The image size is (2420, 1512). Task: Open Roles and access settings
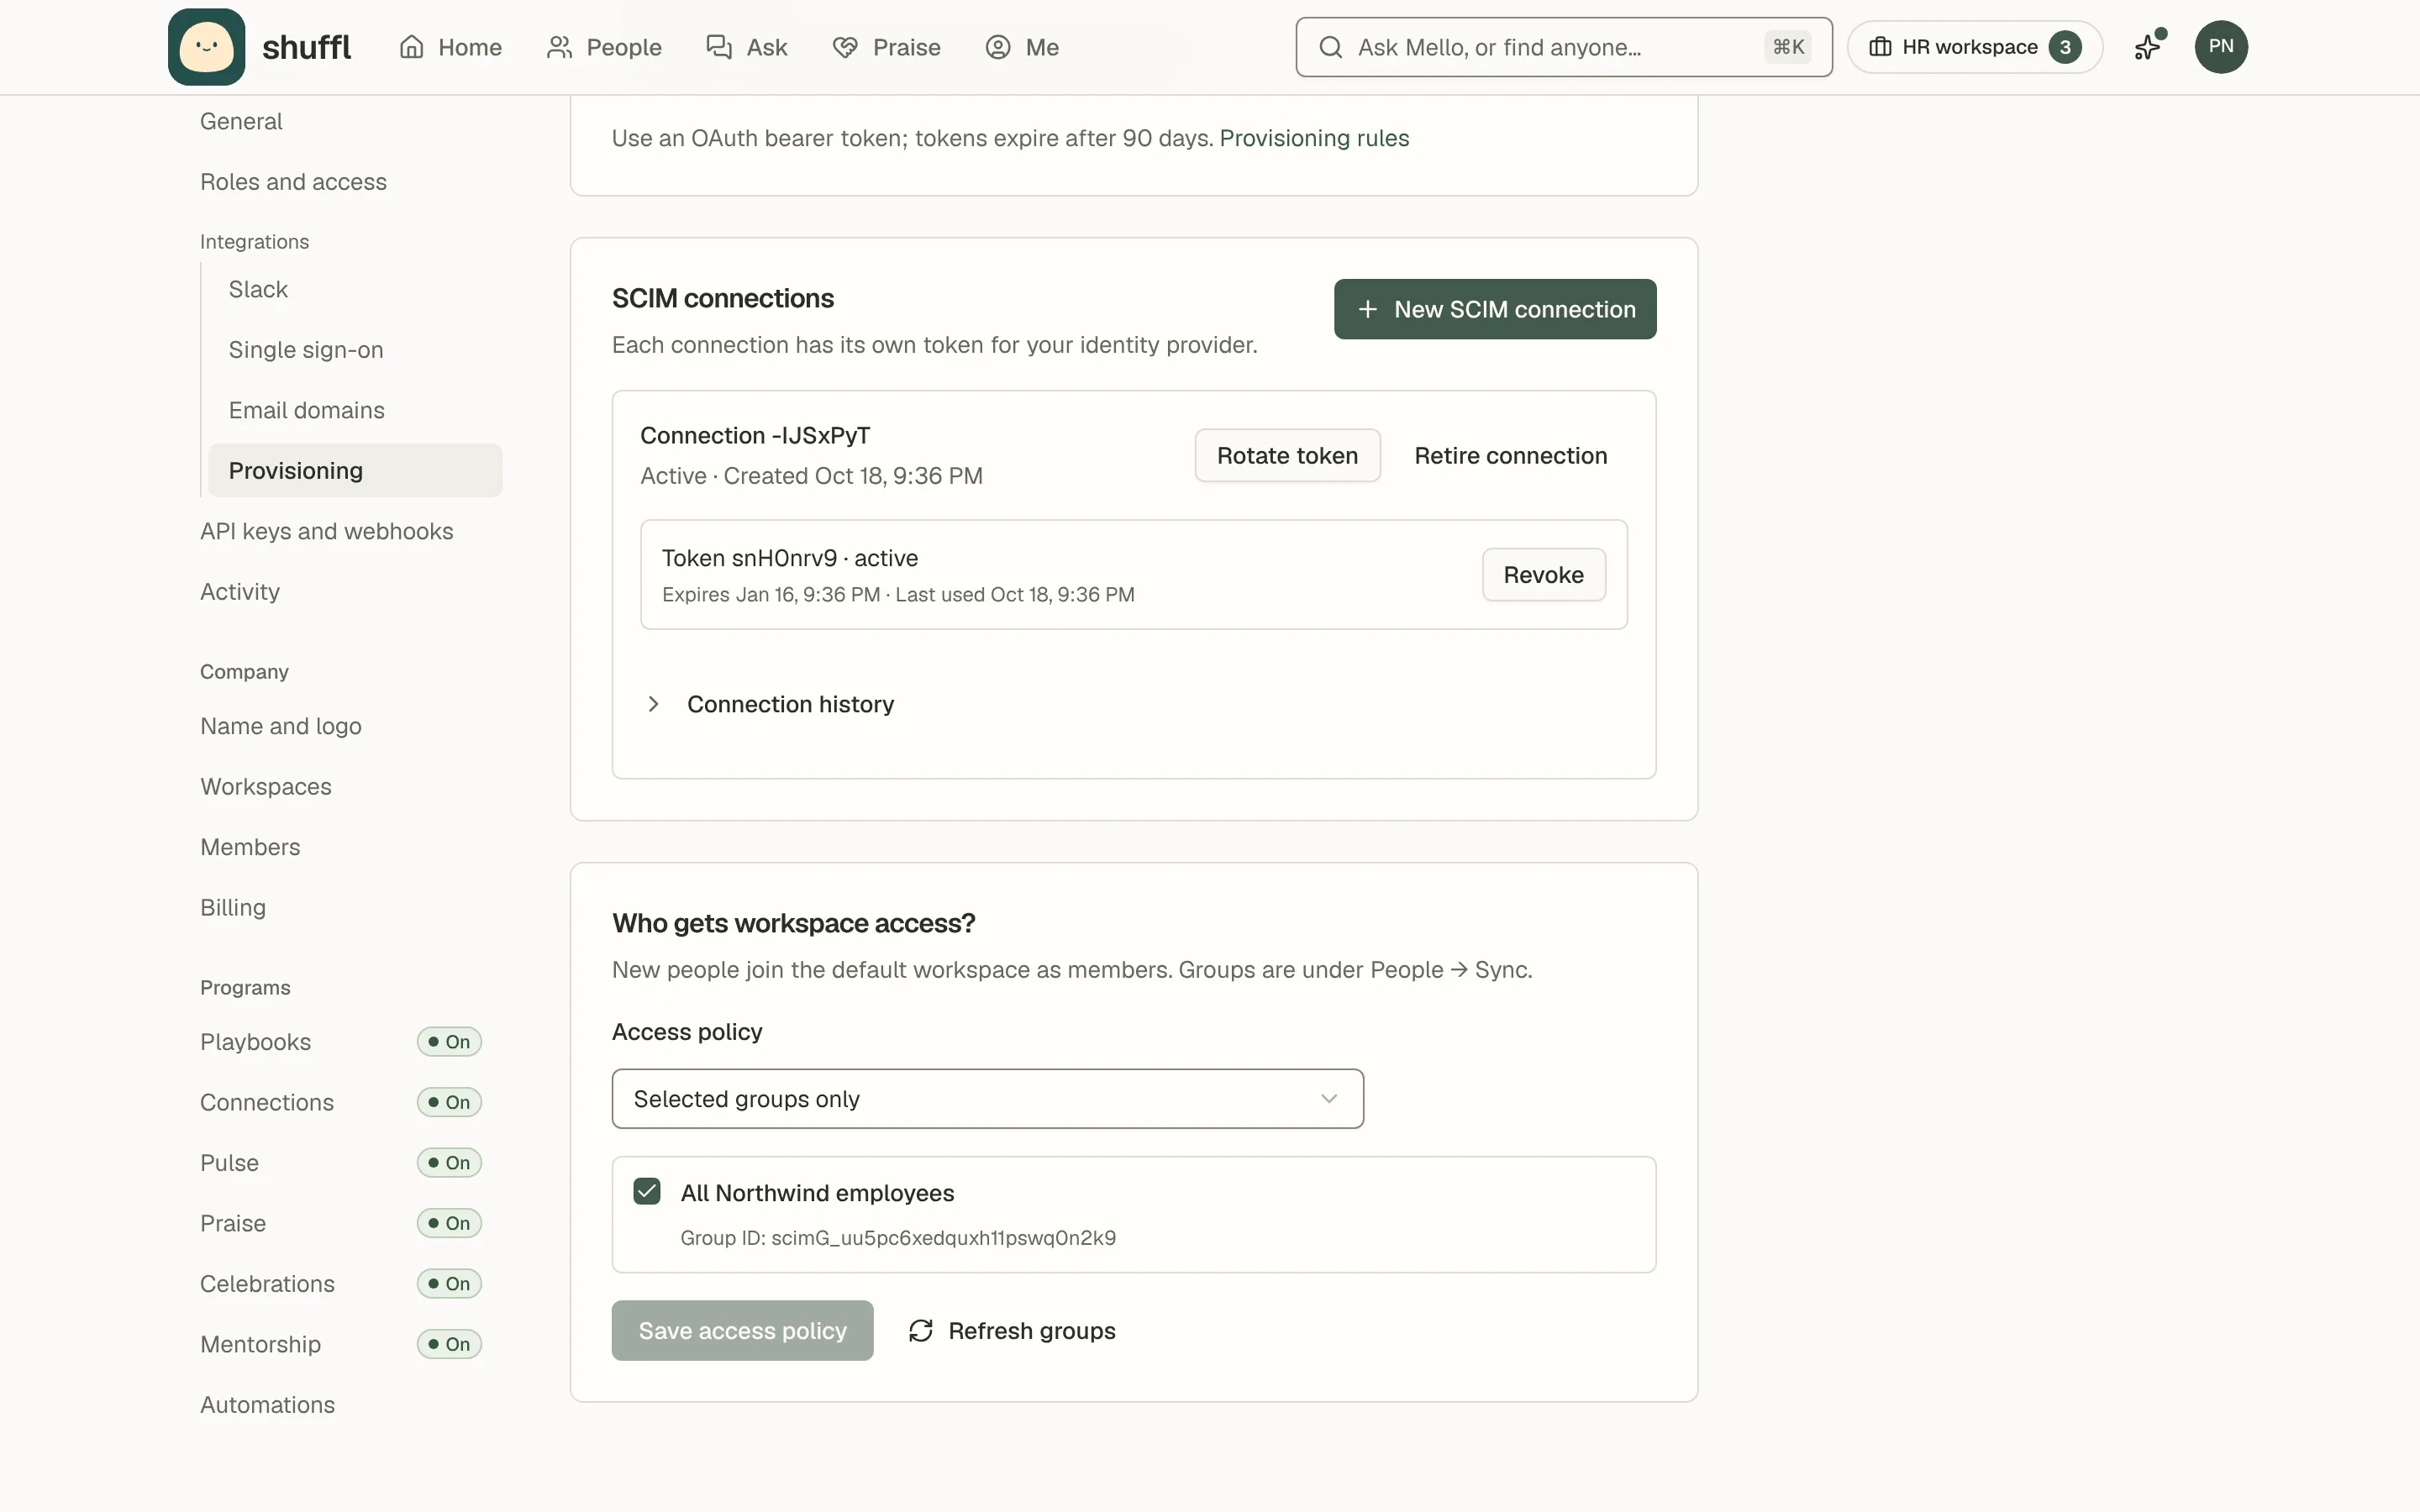click(293, 181)
